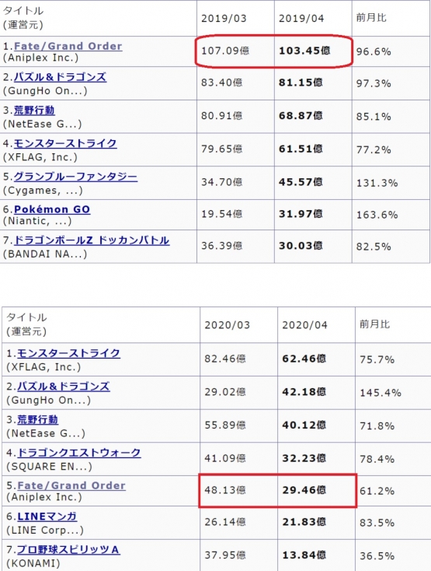Click the 2019/04 column header
The width and height of the screenshot is (431, 571).
coord(301,18)
